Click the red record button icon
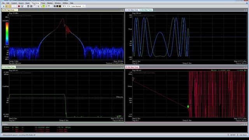249x140 pixels. 19,6
